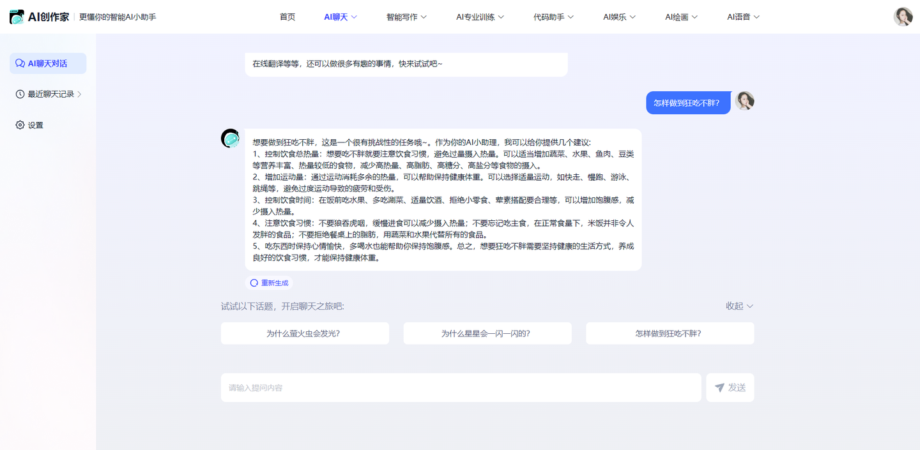The image size is (920, 450).
Task: Choose topic 为什么星星会一闪一闪的?
Action: point(487,333)
